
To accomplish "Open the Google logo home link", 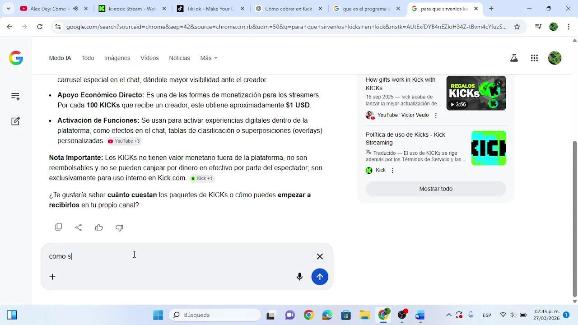I will pyautogui.click(x=16, y=58).
